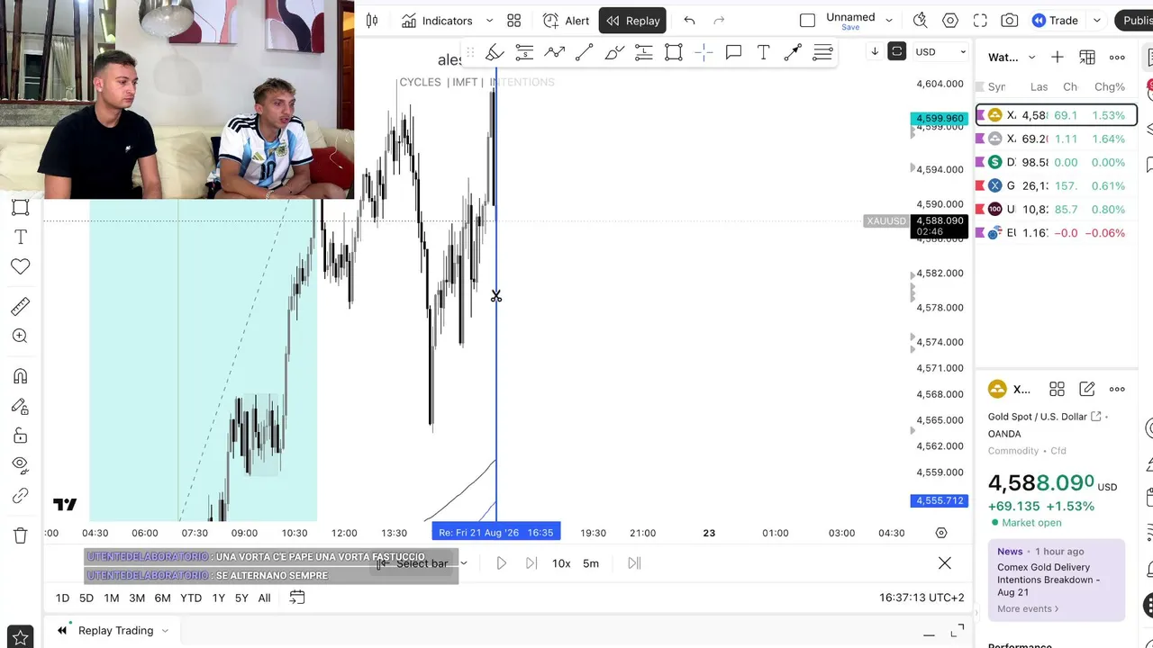Expand the Indicators favorites dropdown arrow
Viewport: 1153px width, 648px height.
click(x=489, y=21)
